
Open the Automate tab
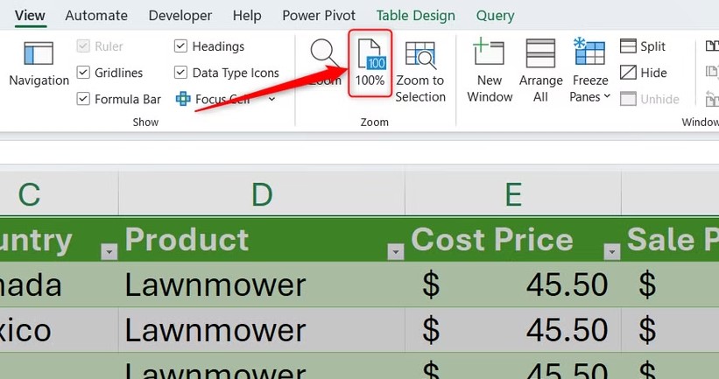click(x=96, y=16)
